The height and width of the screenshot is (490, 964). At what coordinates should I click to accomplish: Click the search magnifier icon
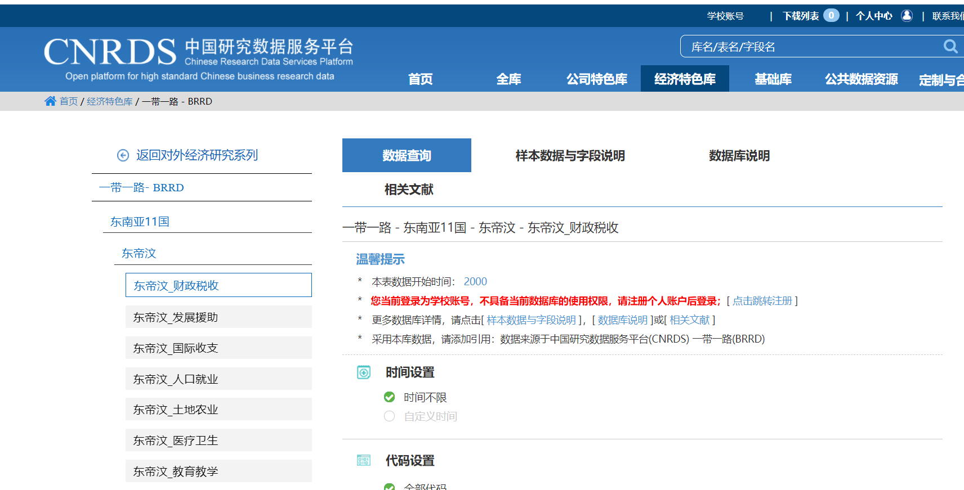coord(950,47)
